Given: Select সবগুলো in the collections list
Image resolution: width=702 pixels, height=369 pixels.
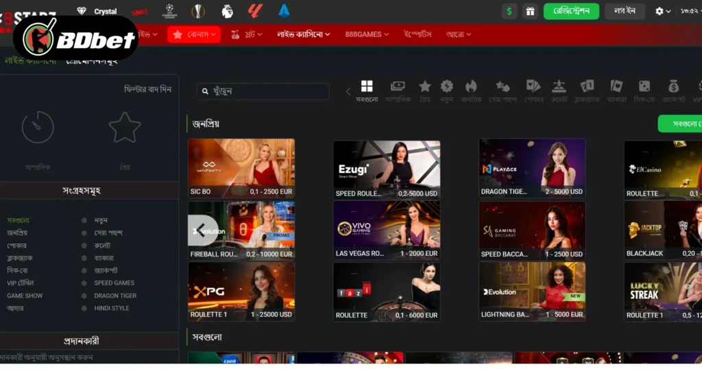Looking at the screenshot, I should coord(18,220).
